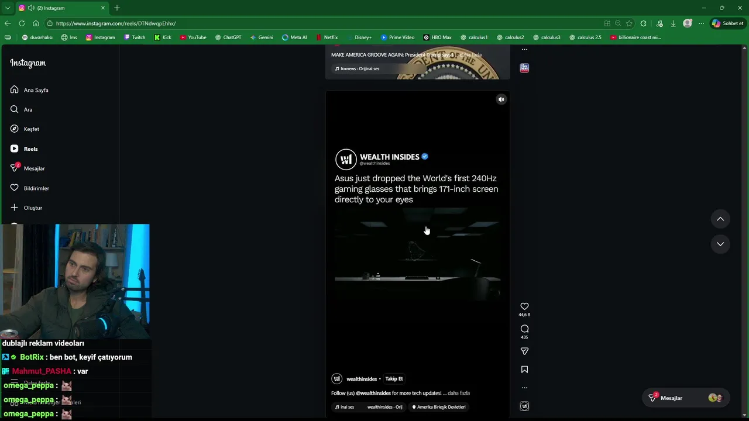This screenshot has width=749, height=421.
Task: Open wealthinsides profile name link
Action: pos(362,379)
